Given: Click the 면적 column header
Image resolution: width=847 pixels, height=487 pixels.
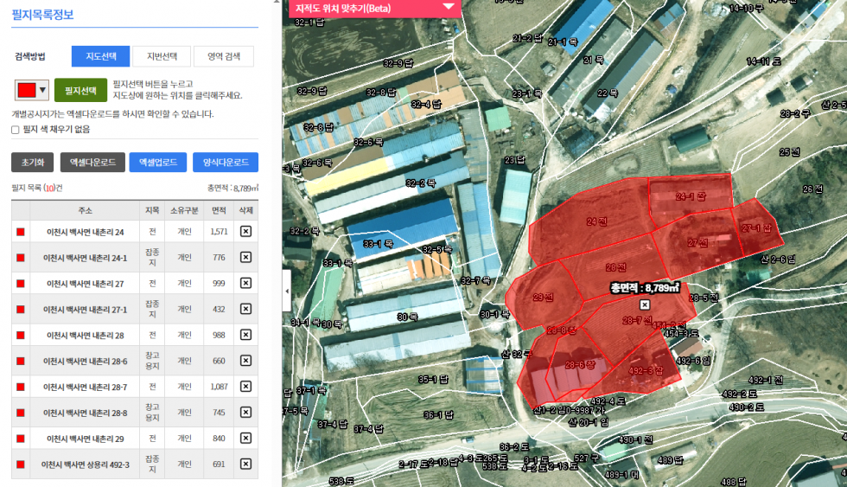Looking at the screenshot, I should click(219, 210).
